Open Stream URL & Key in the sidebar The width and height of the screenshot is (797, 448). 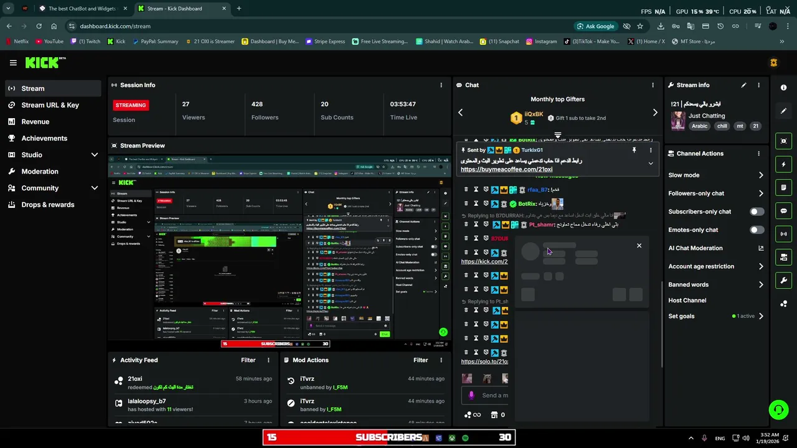pyautogui.click(x=53, y=105)
